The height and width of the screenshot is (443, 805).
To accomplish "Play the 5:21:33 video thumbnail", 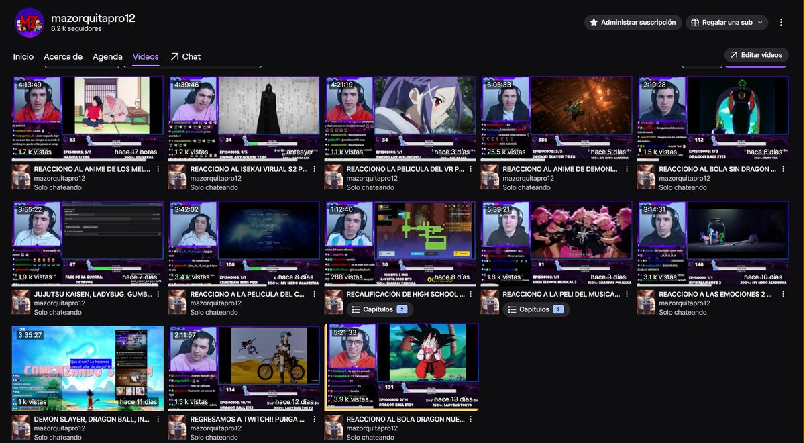I will pos(401,367).
